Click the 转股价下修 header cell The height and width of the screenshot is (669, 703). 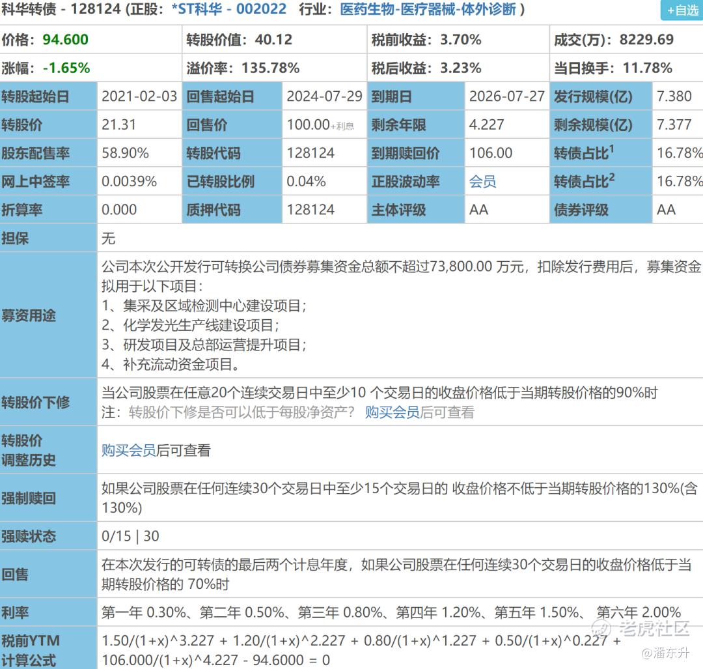pos(48,402)
